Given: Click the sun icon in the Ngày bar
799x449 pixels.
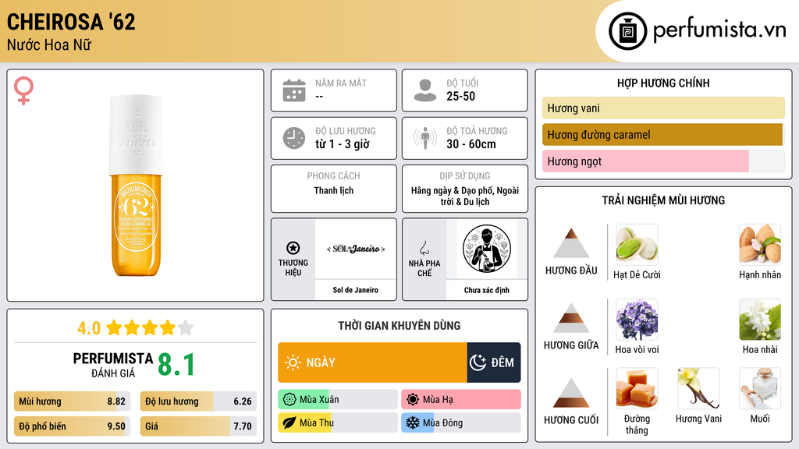Looking at the screenshot, I should pyautogui.click(x=293, y=362).
